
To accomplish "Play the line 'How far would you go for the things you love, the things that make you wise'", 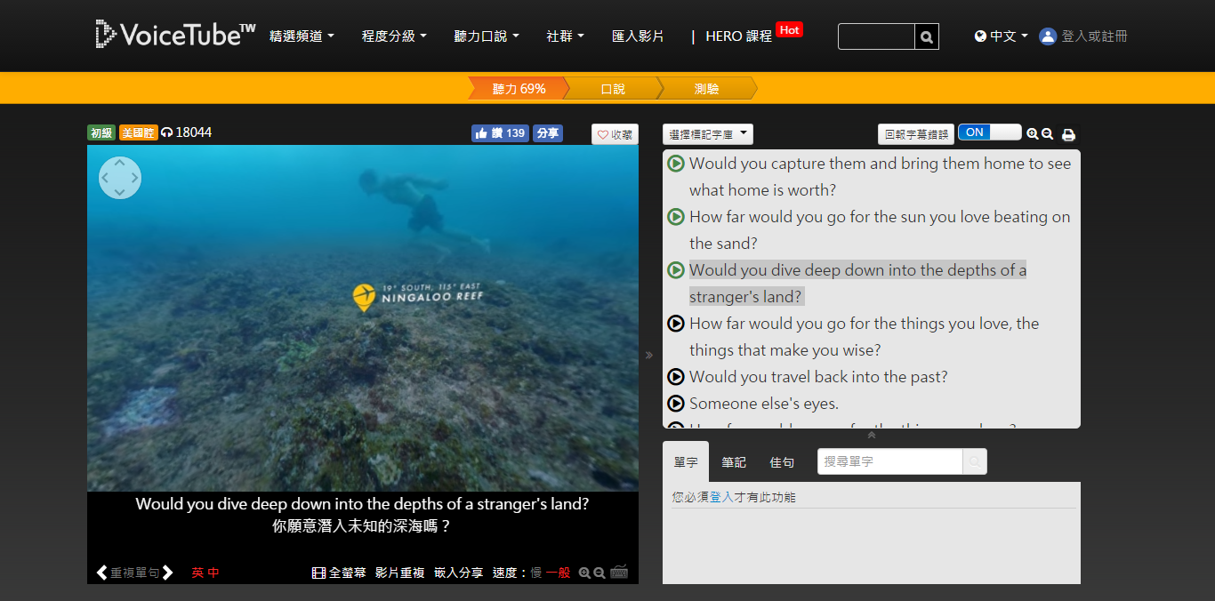I will tap(676, 324).
